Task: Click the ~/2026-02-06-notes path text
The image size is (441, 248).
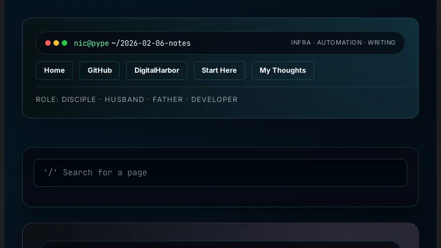Action: click(x=151, y=43)
